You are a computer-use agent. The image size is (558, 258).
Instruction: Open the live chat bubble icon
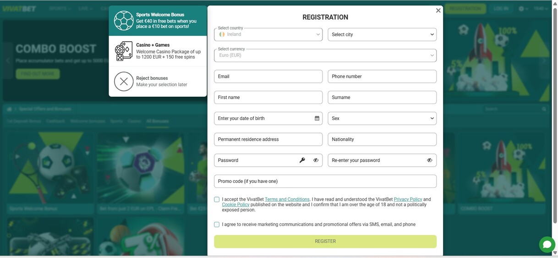547,244
